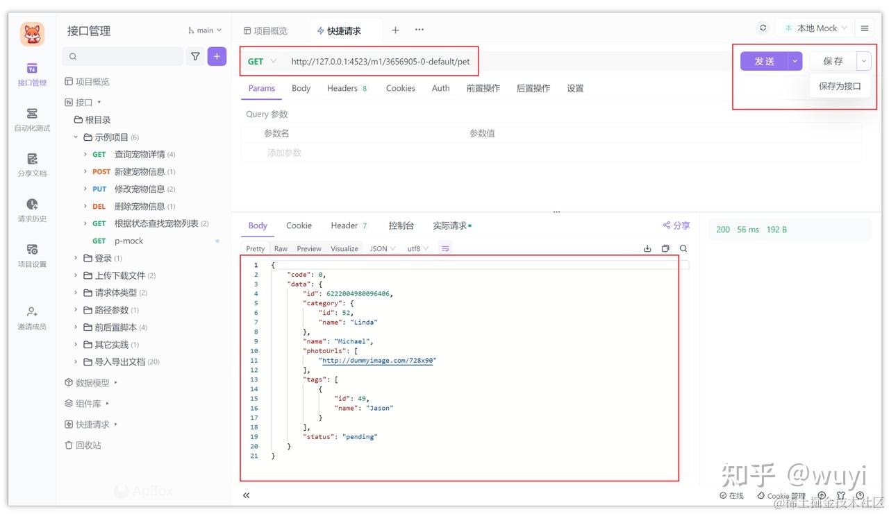Open the main branch switcher dropdown

tap(204, 30)
